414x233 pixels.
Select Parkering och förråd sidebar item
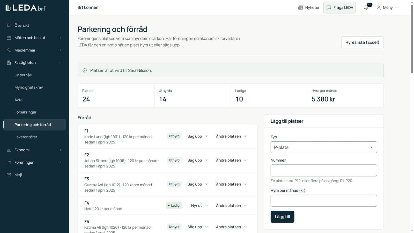pos(34,125)
